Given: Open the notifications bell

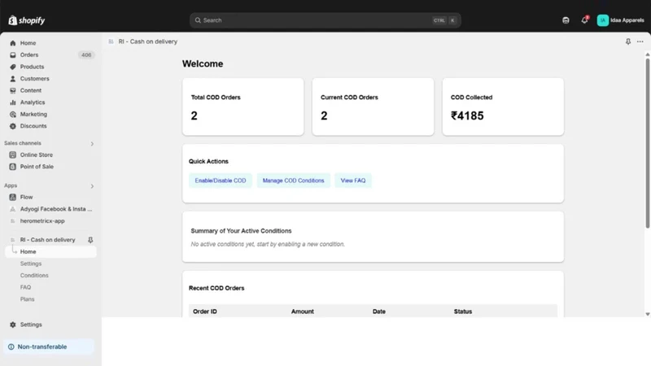Looking at the screenshot, I should point(584,20).
